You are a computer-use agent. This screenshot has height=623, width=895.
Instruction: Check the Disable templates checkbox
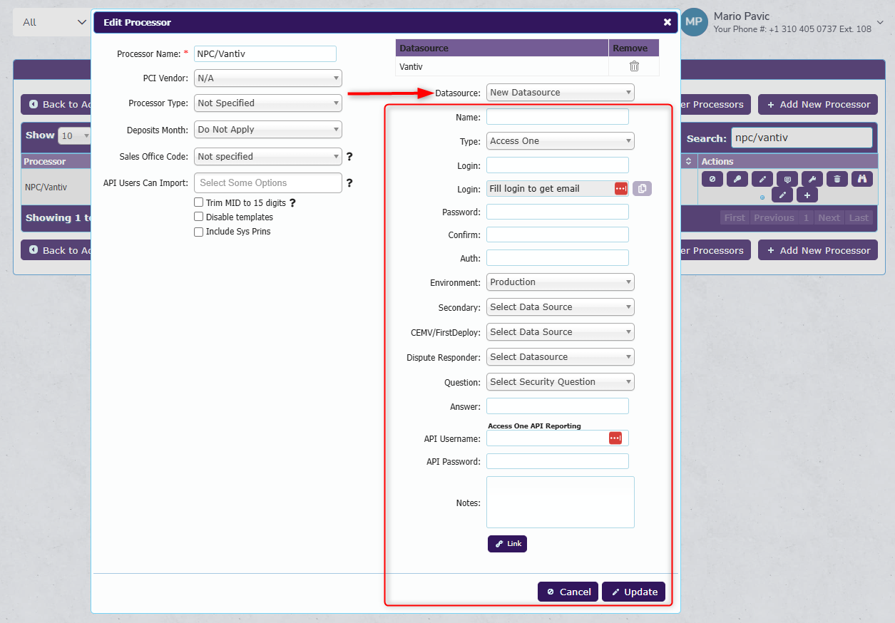click(x=199, y=217)
